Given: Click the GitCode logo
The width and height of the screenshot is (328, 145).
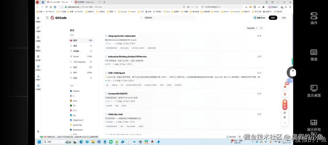Looking at the screenshot, I should 58,18.
